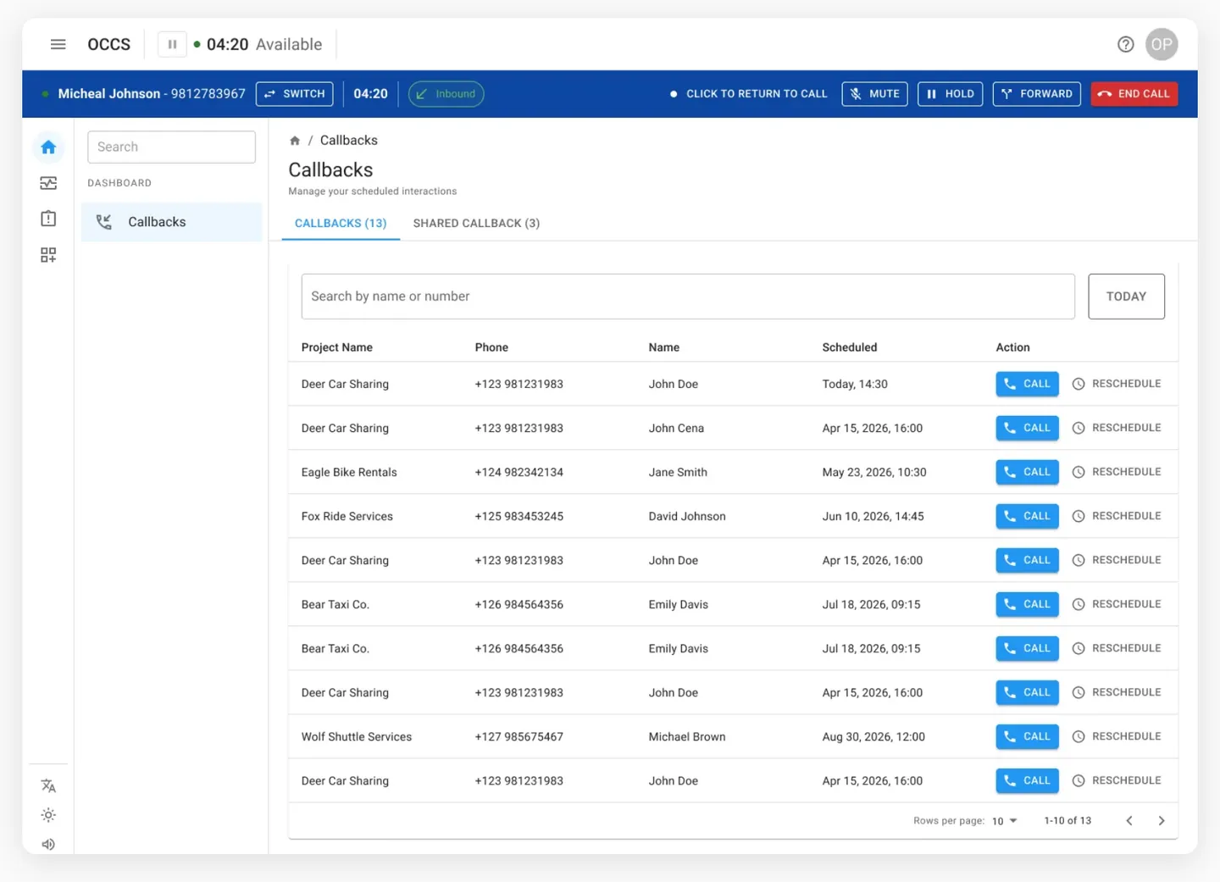This screenshot has height=882, width=1220.
Task: Put the active call on hold
Action: click(950, 94)
